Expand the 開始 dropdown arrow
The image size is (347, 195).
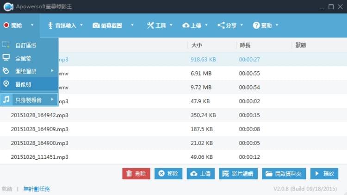pyautogui.click(x=32, y=25)
